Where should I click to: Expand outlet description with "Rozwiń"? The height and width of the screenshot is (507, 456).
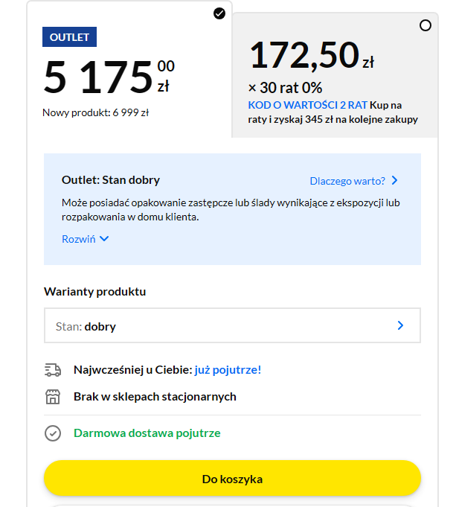coord(79,239)
